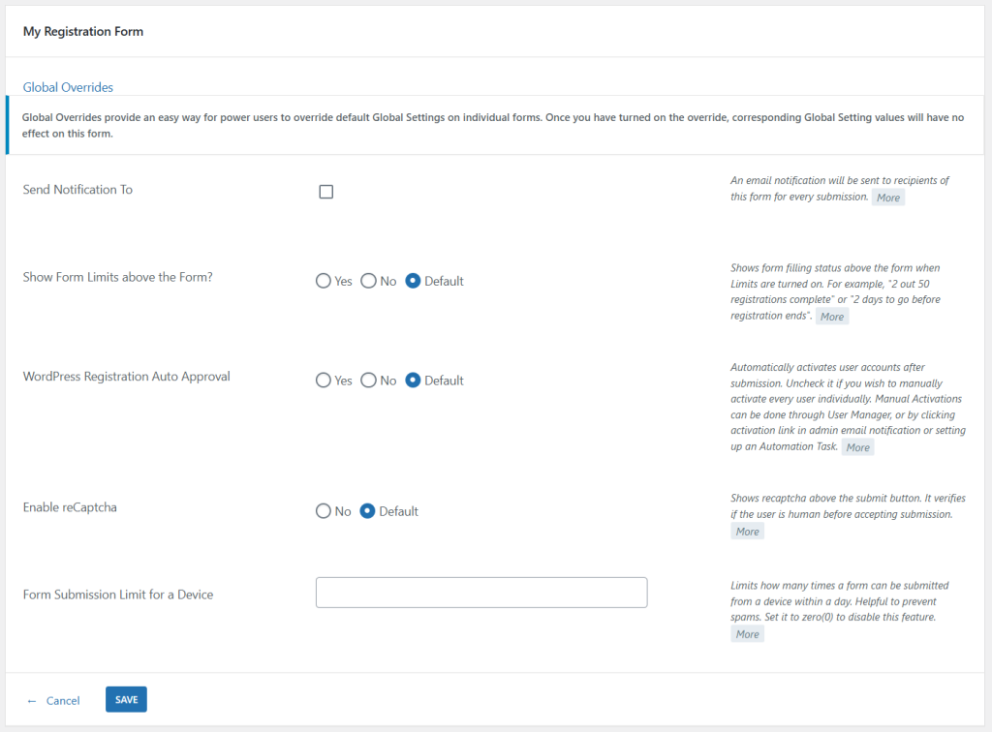Click the Cancel link
992x732 pixels.
[65, 700]
